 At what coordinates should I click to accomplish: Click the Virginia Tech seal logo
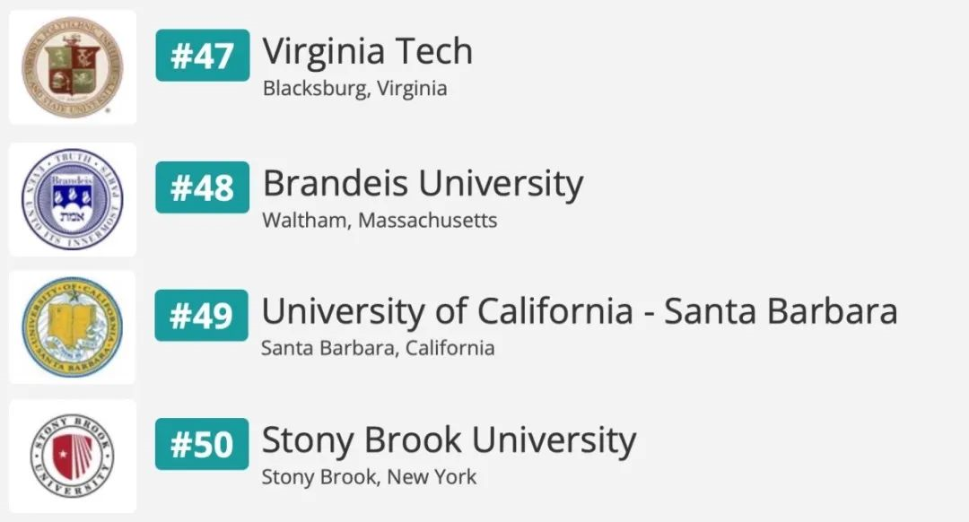[73, 67]
